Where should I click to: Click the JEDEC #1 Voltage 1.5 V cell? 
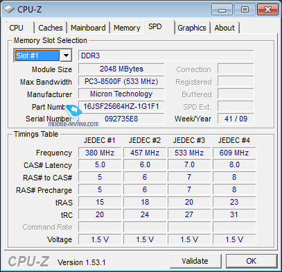click(100, 239)
